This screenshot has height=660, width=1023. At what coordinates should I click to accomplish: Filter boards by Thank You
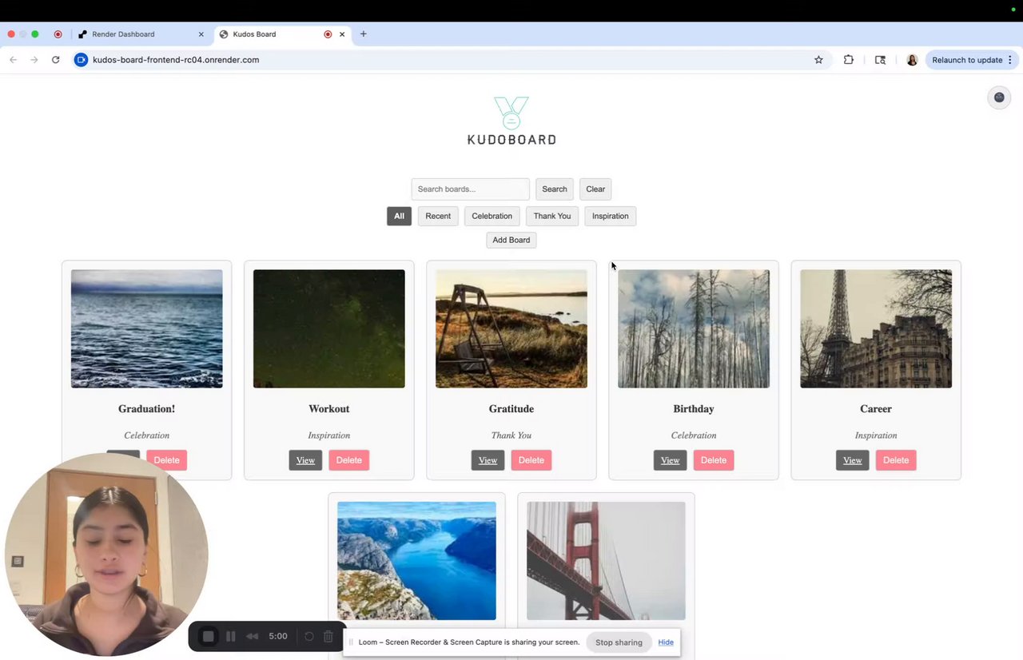point(552,216)
